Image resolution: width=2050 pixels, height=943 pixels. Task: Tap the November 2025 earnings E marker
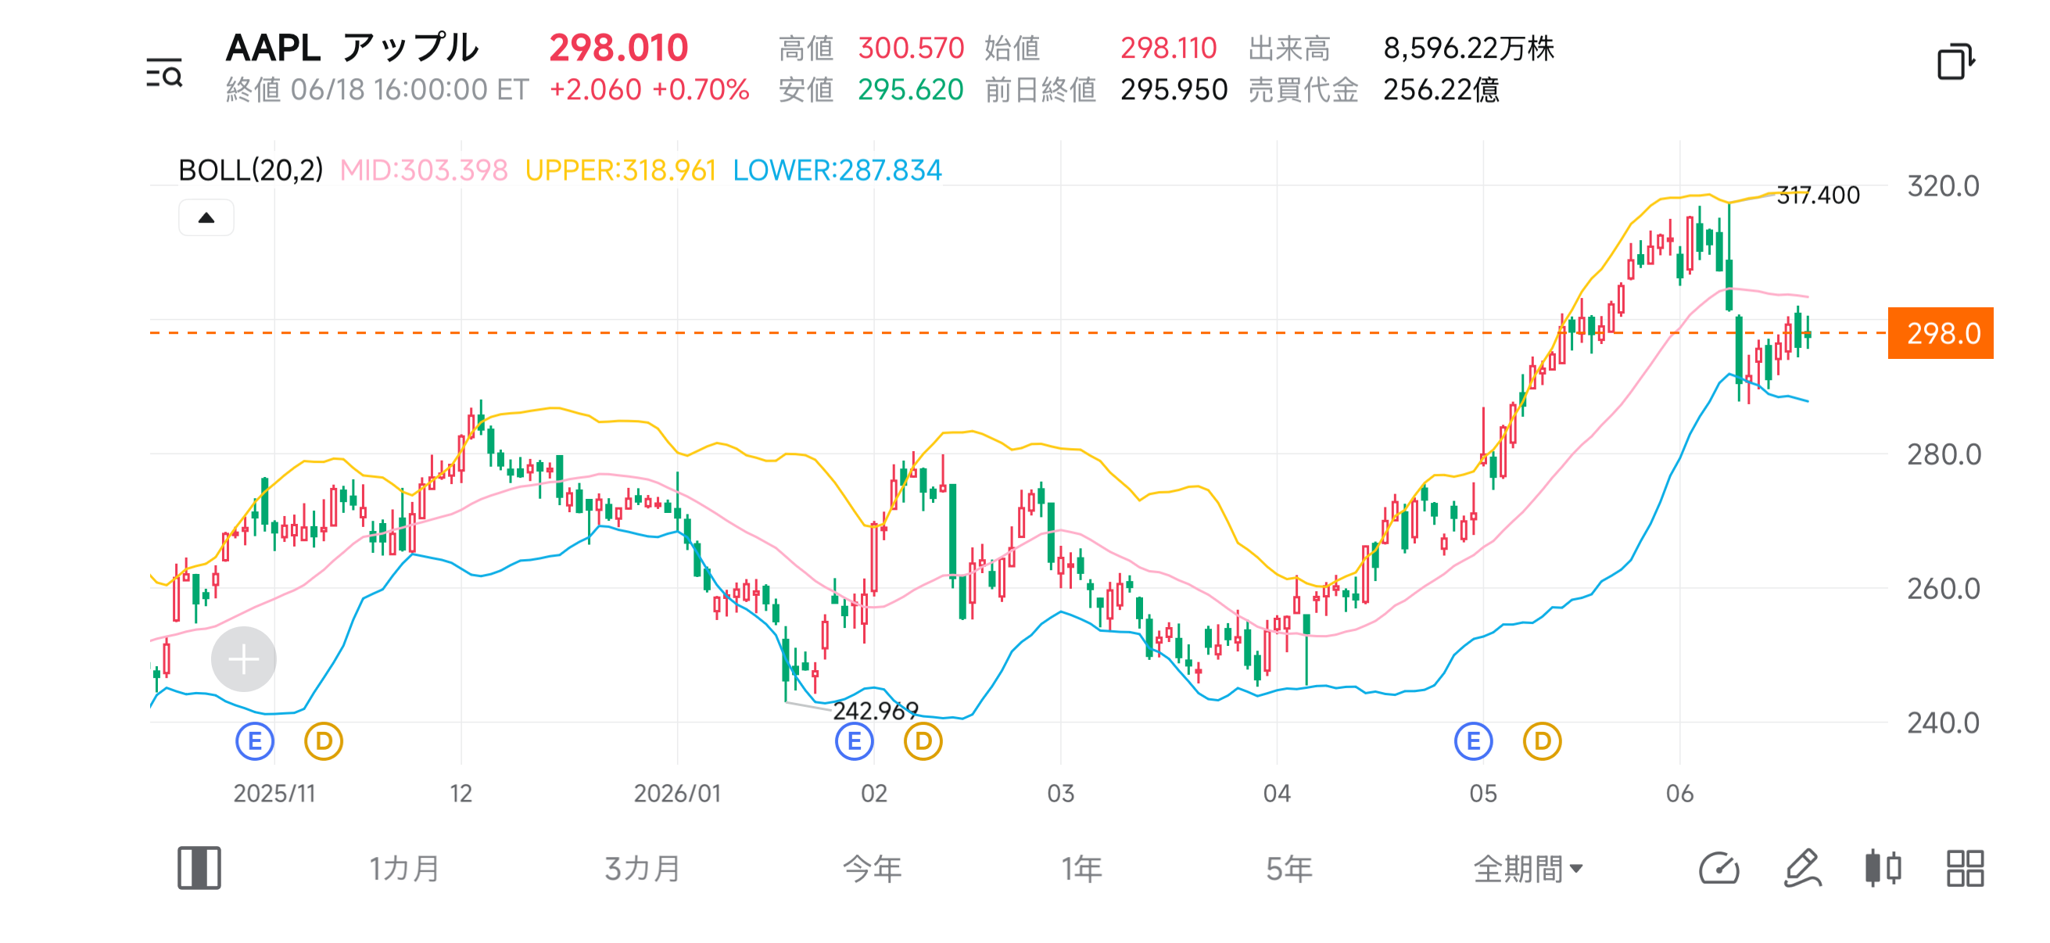pyautogui.click(x=255, y=742)
